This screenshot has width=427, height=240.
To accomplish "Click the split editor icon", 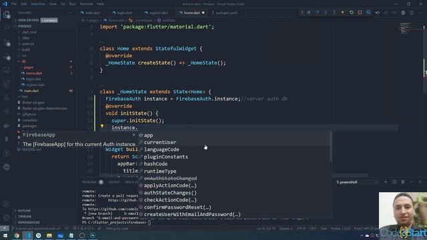I will point(412,13).
